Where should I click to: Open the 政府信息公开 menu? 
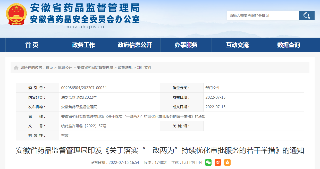point(134,45)
